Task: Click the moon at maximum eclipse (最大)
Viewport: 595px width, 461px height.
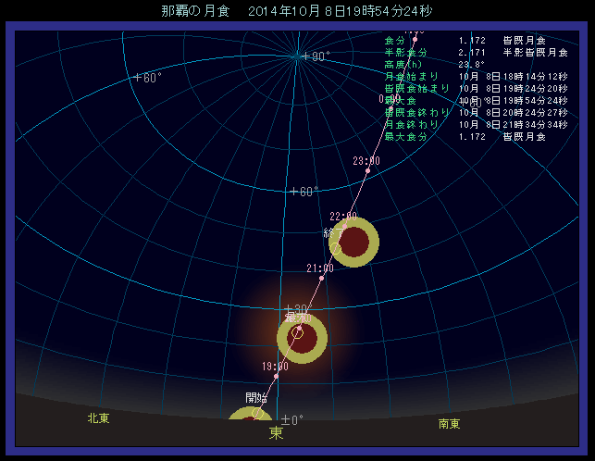Action: (x=302, y=338)
